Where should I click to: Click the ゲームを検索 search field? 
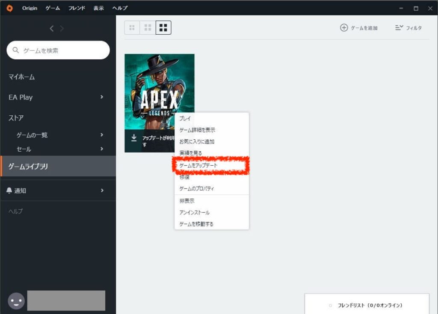point(58,50)
